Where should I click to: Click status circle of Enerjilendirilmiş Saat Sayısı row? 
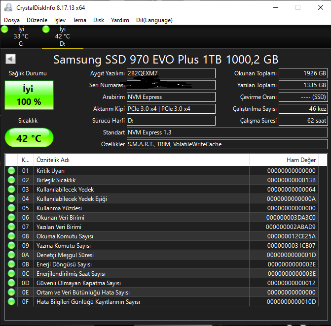click(x=11, y=273)
